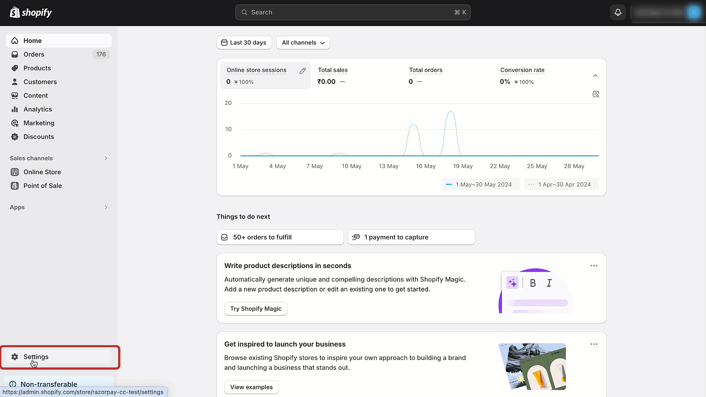Toggle 1 May–30 May 2024 legend series
This screenshot has width=706, height=397.
click(481, 185)
